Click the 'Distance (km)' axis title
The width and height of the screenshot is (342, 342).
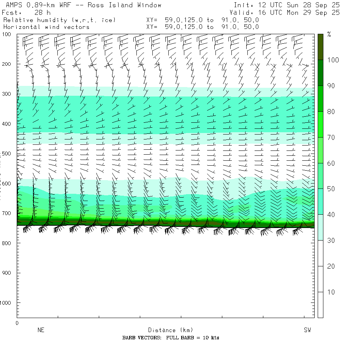coord(171,330)
